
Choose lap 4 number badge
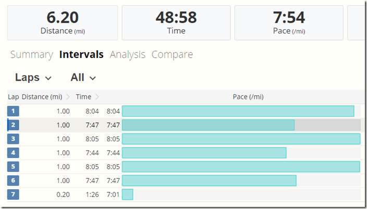tap(13, 153)
